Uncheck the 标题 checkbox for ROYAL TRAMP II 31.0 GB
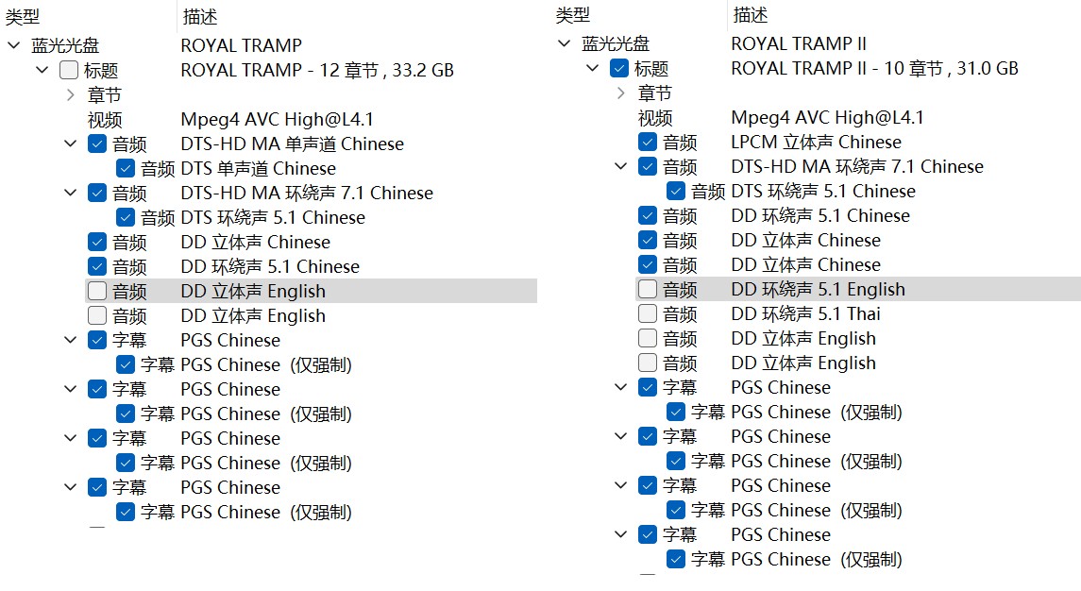The image size is (1081, 591). pos(619,68)
